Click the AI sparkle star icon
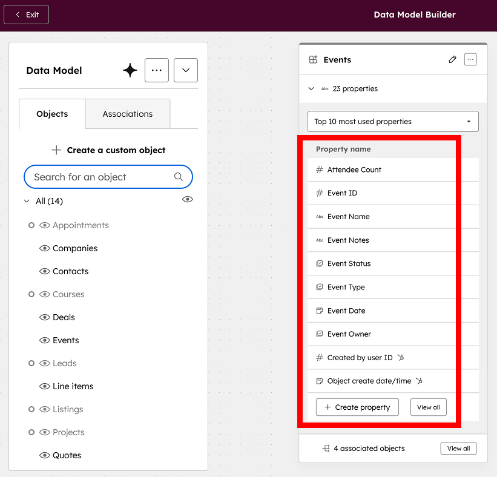The height and width of the screenshot is (477, 497). coord(130,70)
